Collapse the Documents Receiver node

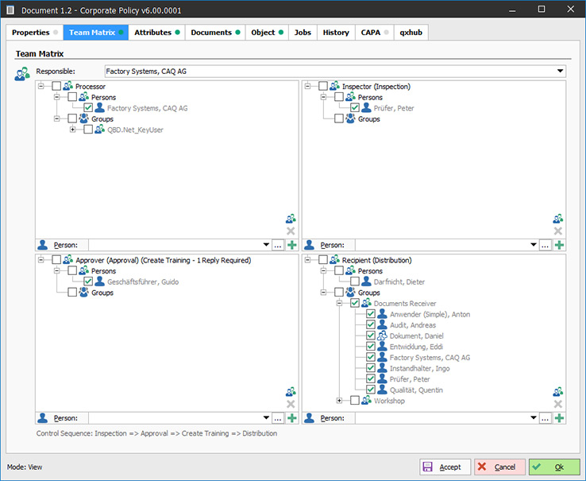339,303
